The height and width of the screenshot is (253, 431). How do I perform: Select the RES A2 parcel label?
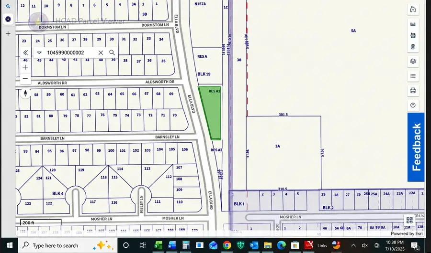(x=216, y=150)
